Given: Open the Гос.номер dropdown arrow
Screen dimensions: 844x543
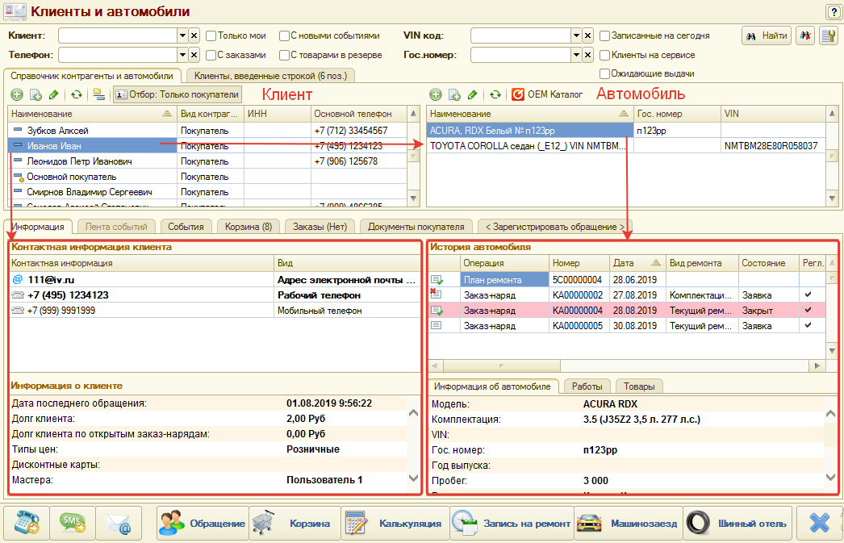Looking at the screenshot, I should click(576, 55).
